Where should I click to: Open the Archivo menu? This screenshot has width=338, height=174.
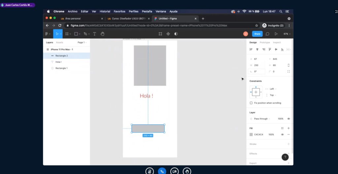click(x=72, y=12)
